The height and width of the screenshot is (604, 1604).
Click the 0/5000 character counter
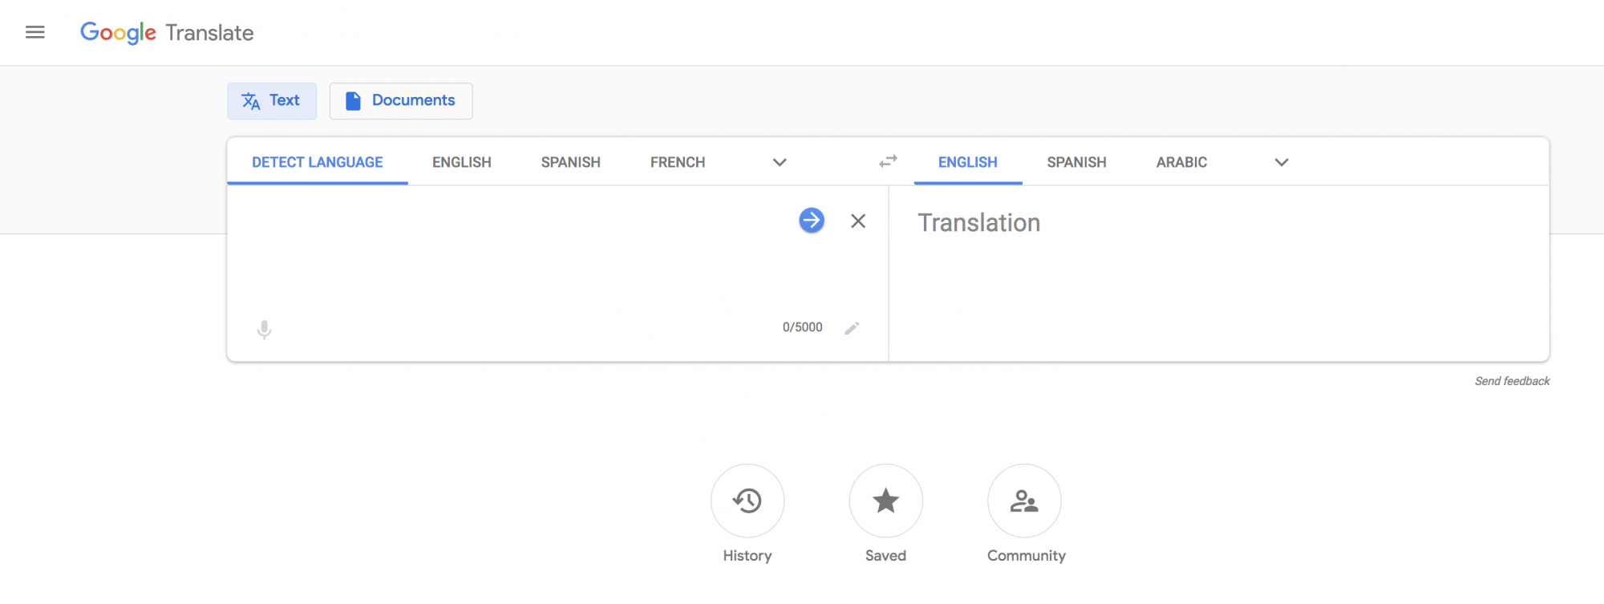pyautogui.click(x=803, y=327)
